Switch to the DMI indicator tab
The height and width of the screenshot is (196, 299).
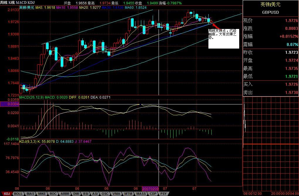click(x=76, y=194)
